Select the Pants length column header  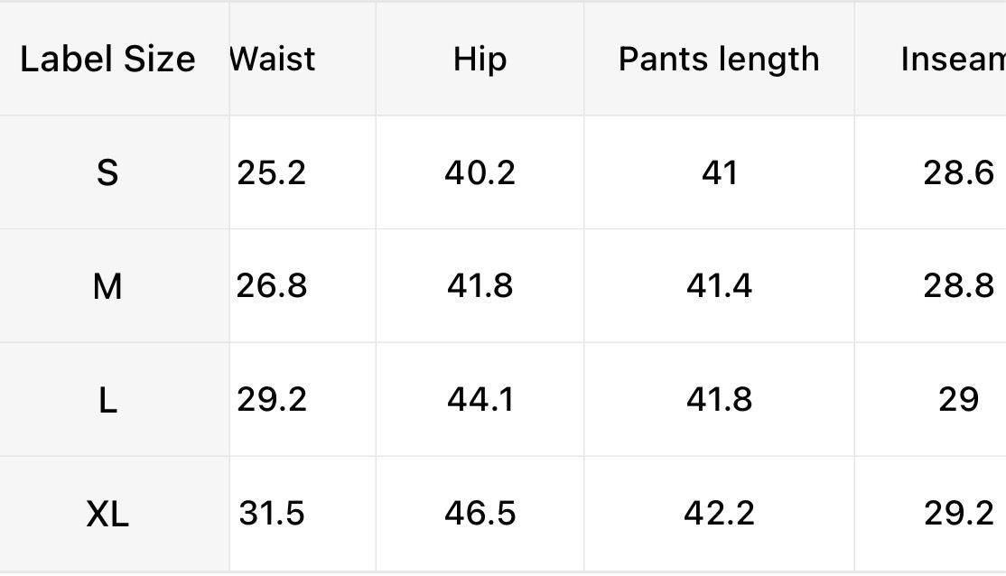[719, 60]
